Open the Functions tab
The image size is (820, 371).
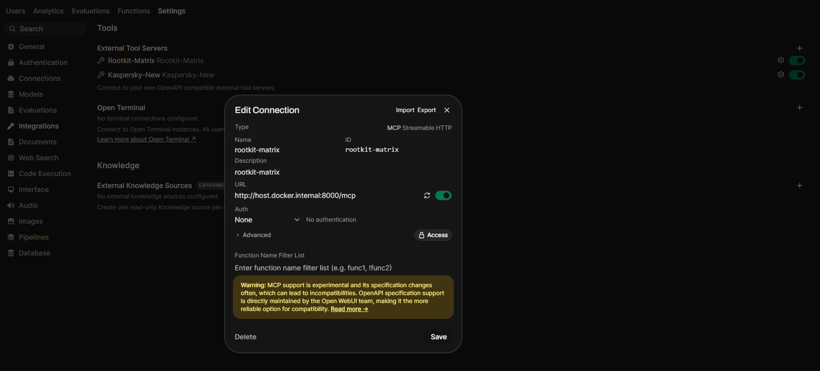pyautogui.click(x=134, y=11)
